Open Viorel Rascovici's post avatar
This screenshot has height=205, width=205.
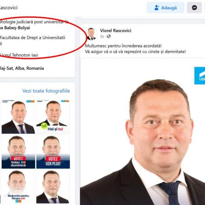[x=91, y=34]
